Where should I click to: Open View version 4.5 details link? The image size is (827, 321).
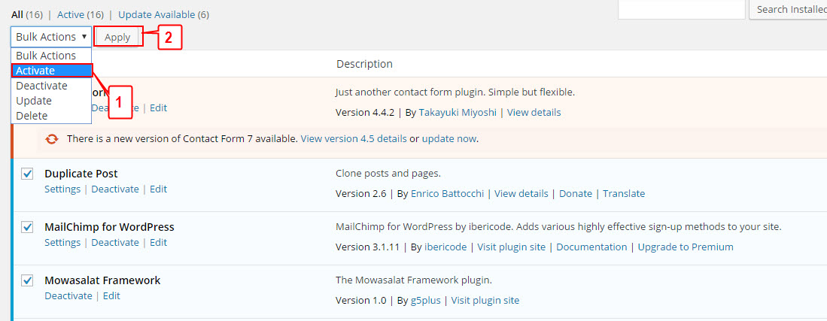tap(354, 139)
